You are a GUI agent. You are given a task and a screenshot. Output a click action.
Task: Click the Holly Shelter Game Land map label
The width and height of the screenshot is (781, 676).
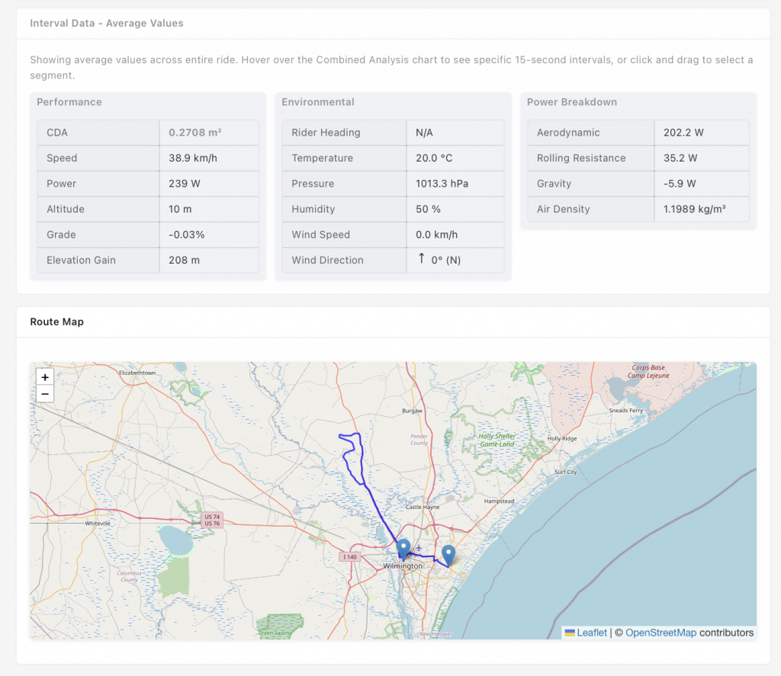point(497,440)
